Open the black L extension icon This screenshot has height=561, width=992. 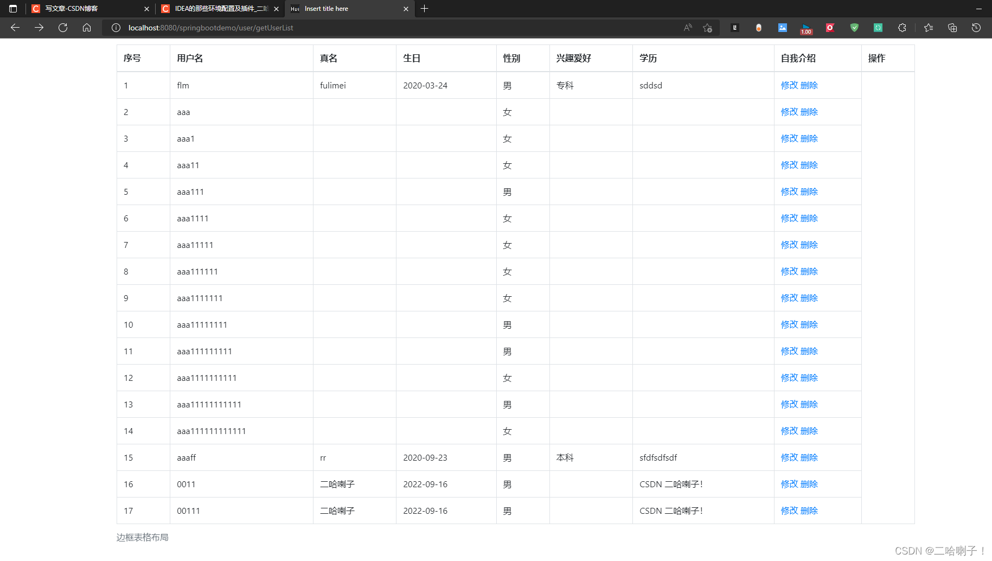(x=735, y=28)
